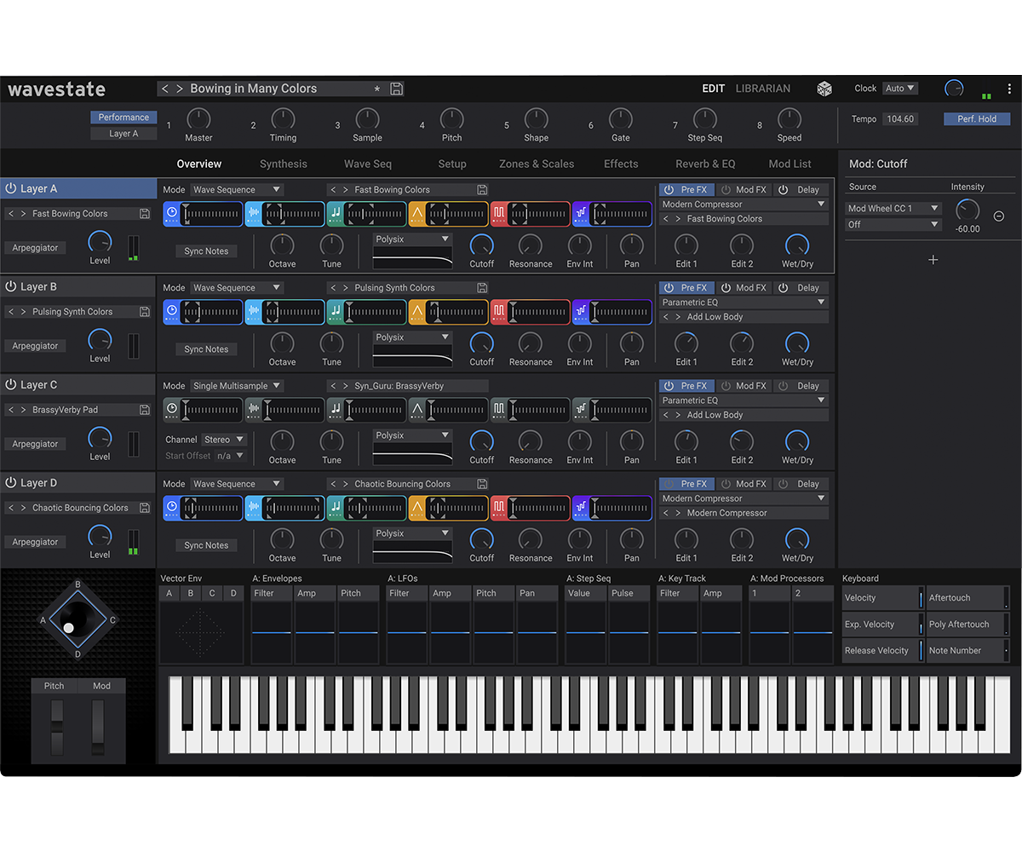This screenshot has height=852, width=1022.
Task: Remove the Mod Wheel modulation with the minus icon
Action: 998,216
